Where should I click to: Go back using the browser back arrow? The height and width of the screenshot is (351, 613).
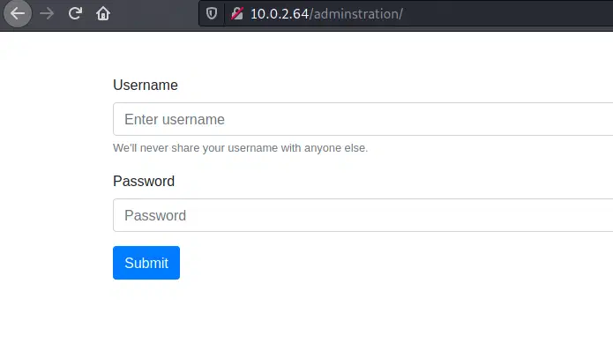(18, 14)
